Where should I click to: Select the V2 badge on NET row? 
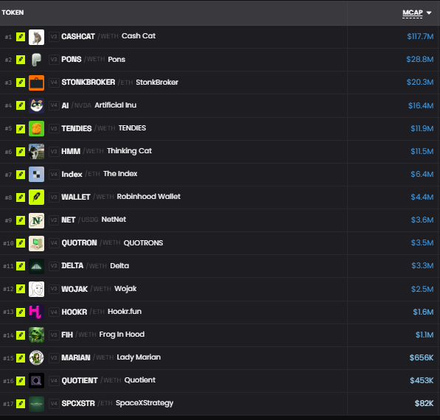(x=54, y=220)
